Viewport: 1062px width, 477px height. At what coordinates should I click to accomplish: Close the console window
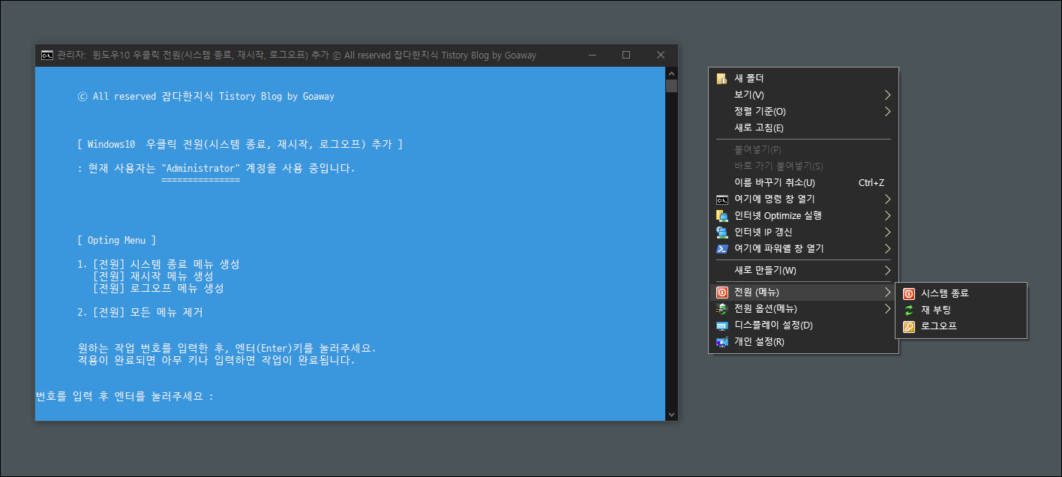coord(661,55)
